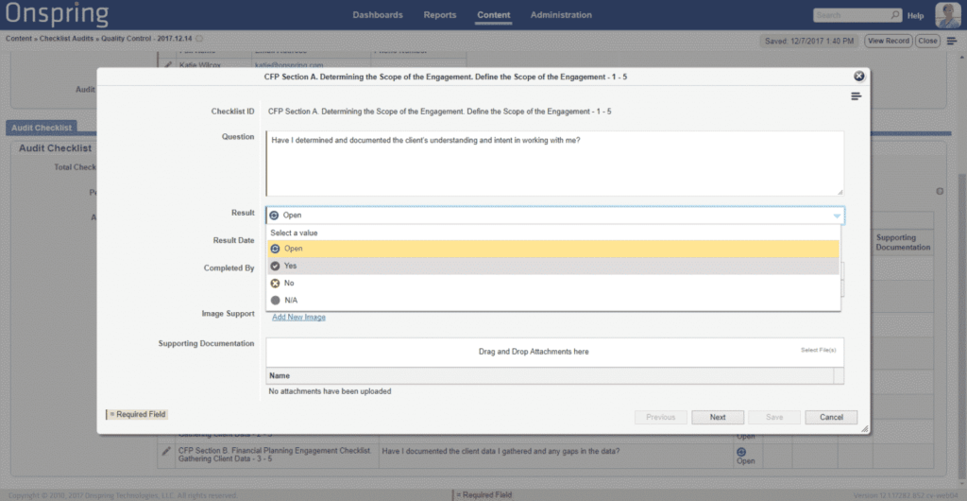This screenshot has height=501, width=967.
Task: Click the disabled Previous button
Action: coord(660,418)
